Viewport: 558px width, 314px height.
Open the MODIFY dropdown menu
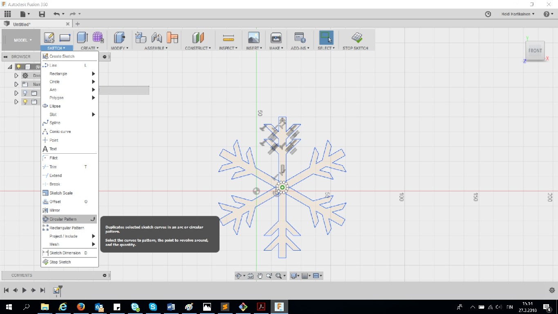(x=119, y=48)
